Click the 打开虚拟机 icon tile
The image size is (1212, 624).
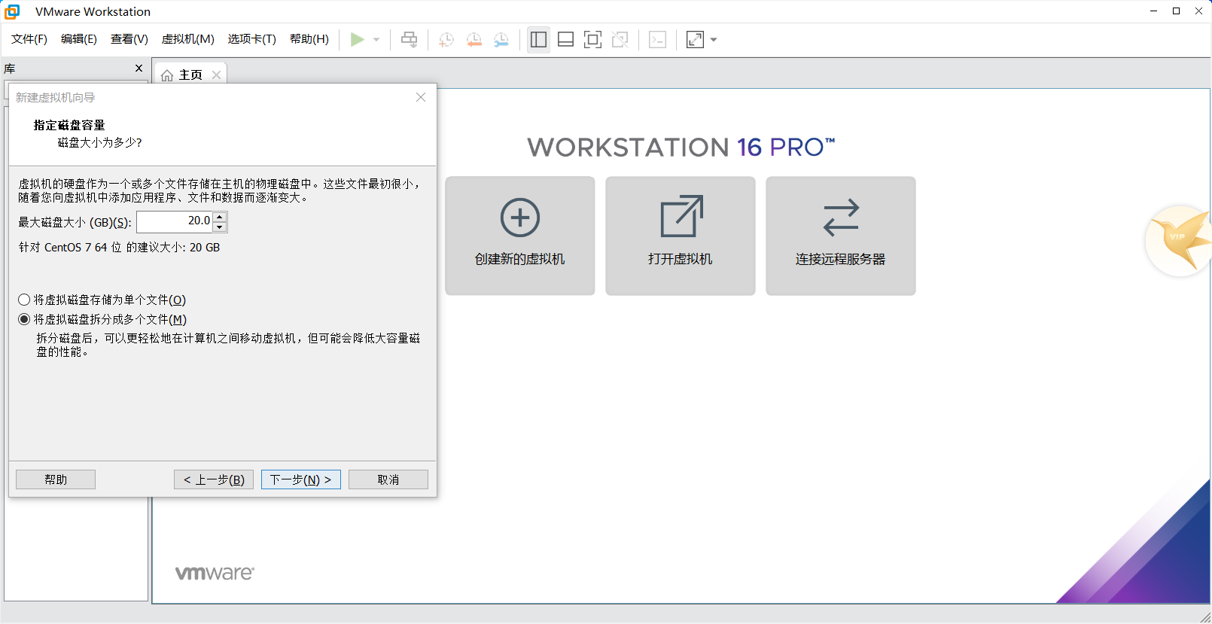681,236
